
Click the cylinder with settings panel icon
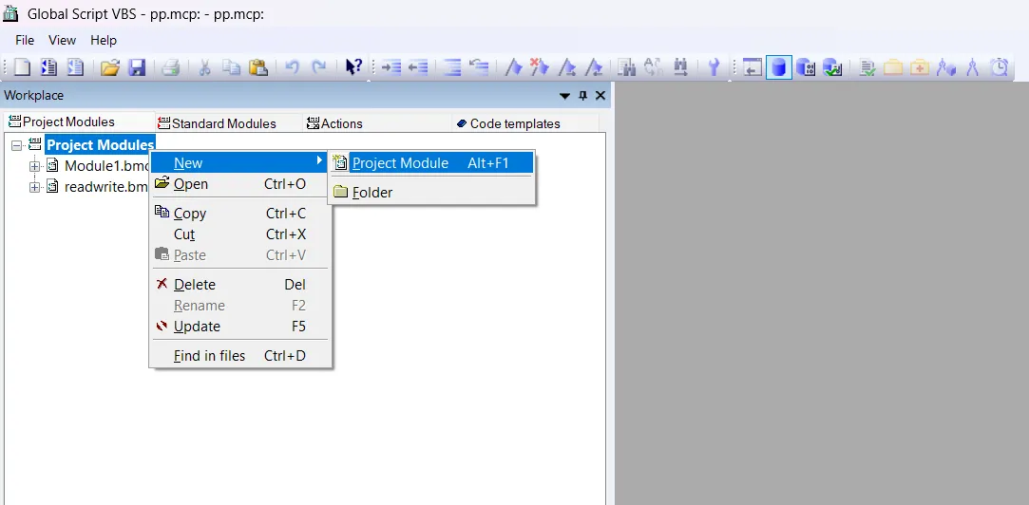point(806,66)
